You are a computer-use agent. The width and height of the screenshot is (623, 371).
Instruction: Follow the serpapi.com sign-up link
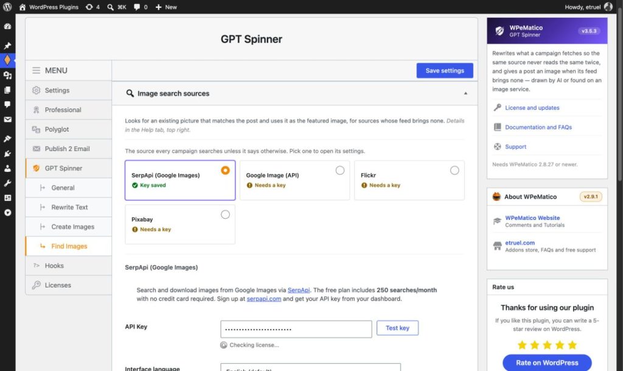(x=264, y=299)
